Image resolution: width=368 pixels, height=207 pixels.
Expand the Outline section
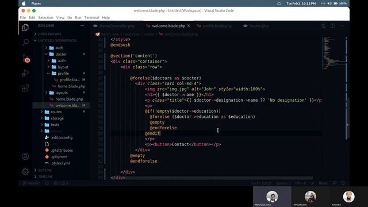click(x=45, y=170)
